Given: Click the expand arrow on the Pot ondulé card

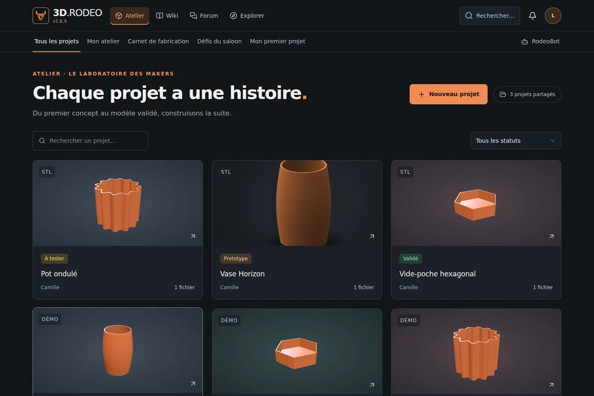Looking at the screenshot, I should [193, 236].
